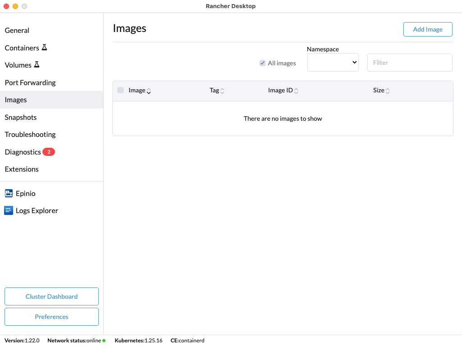This screenshot has width=462, height=346.
Task: Open the Namespace dropdown
Action: (333, 63)
